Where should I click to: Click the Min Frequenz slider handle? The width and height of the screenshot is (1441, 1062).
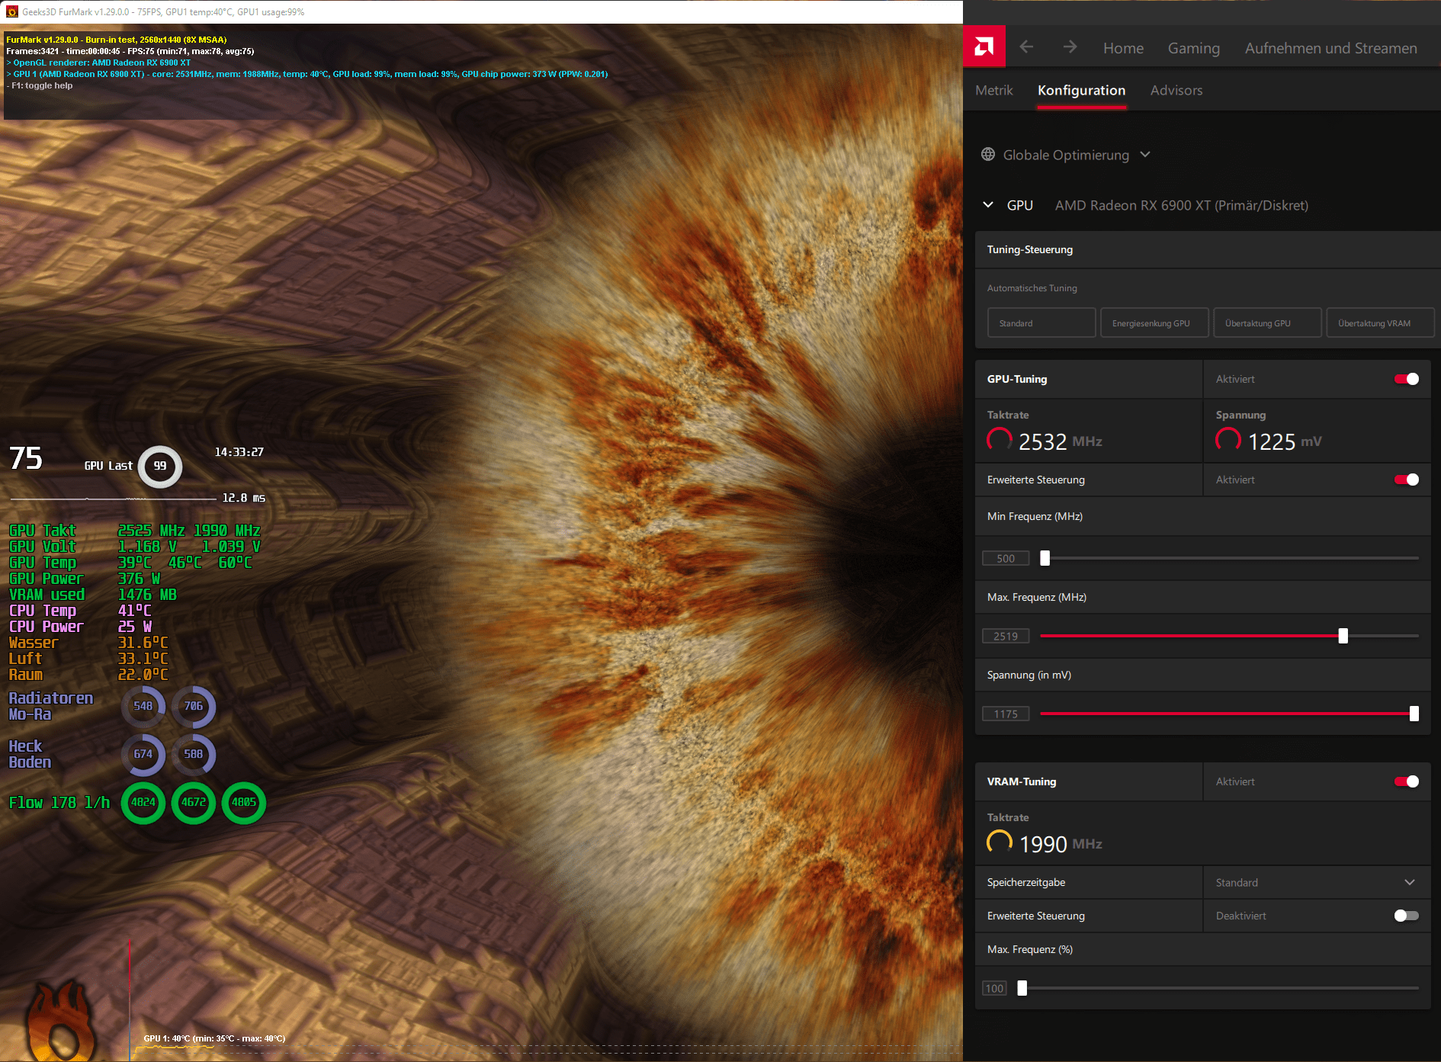(x=1045, y=558)
